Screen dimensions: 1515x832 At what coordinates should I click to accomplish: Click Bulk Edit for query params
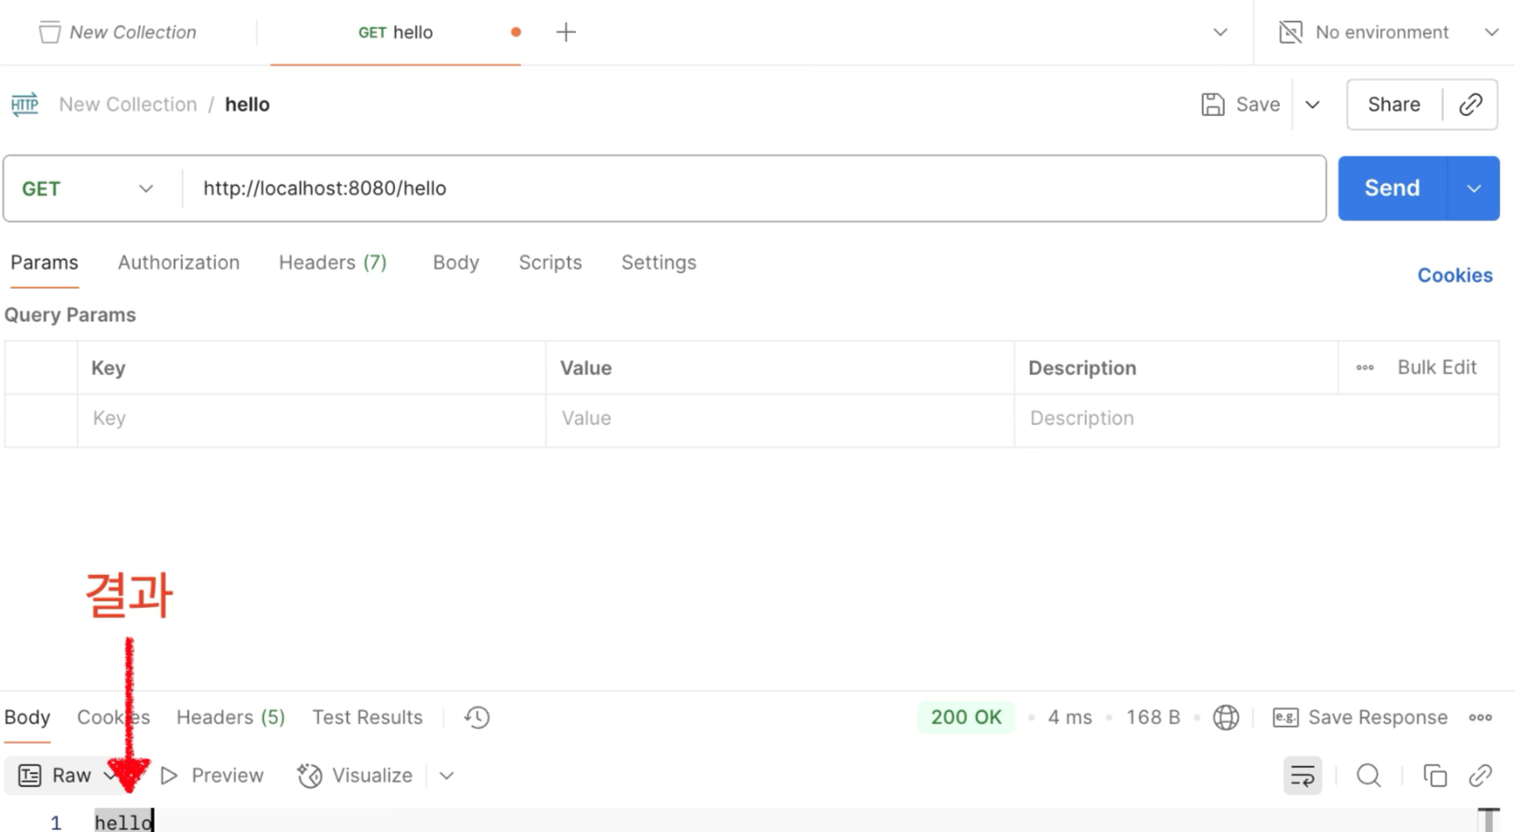pos(1436,368)
